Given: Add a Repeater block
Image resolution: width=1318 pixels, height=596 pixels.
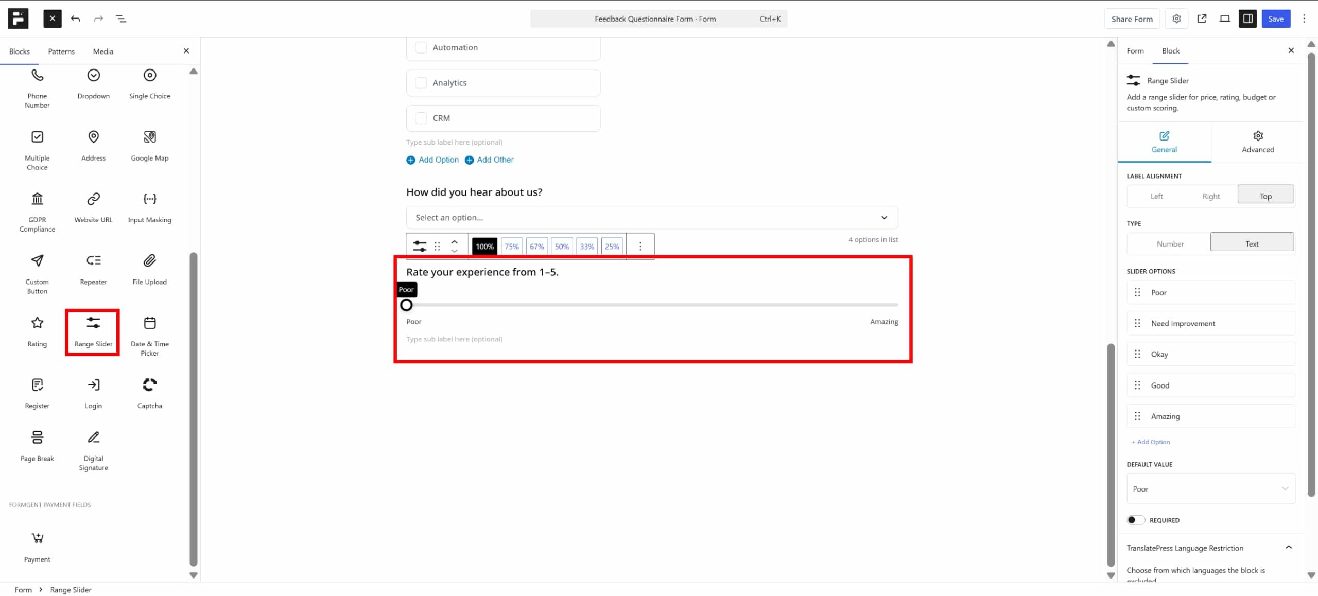Looking at the screenshot, I should point(93,270).
